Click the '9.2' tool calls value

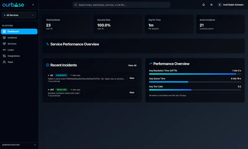point(239,87)
